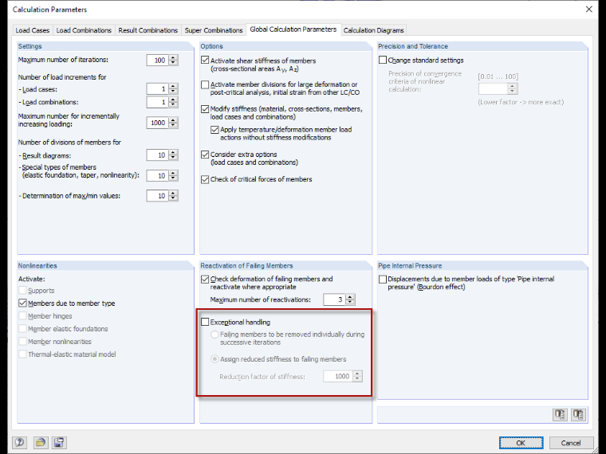Viewport: 606px width, 454px height.
Task: Select Failing members removed individually radio option
Action: 214,335
